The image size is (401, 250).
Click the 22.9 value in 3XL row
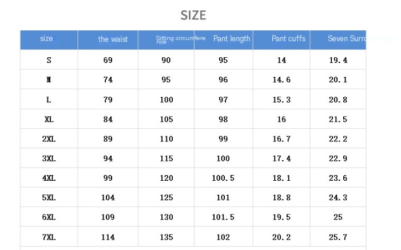pos(338,158)
